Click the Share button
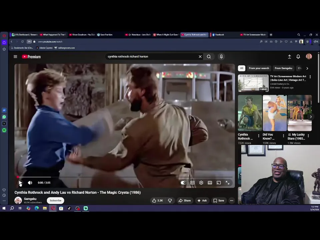The height and width of the screenshot is (240, 320). coord(184,201)
